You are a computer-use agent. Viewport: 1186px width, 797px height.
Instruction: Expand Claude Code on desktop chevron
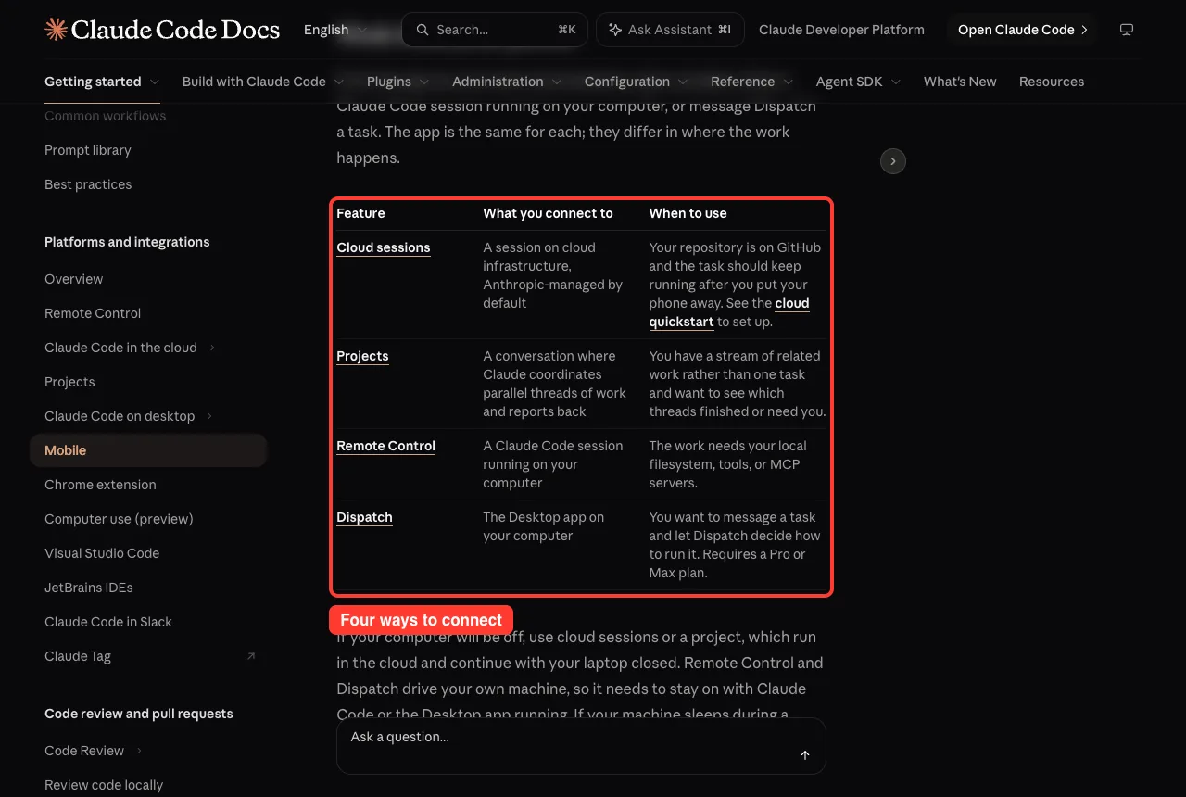(x=209, y=416)
